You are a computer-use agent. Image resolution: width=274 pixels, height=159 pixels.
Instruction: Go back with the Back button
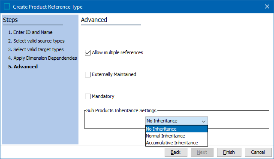(x=176, y=152)
